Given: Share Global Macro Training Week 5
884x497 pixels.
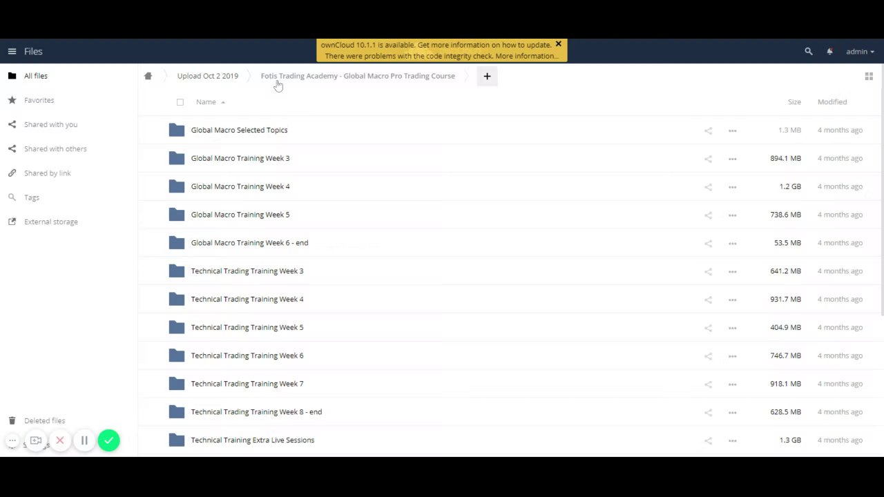Looking at the screenshot, I should coord(708,215).
